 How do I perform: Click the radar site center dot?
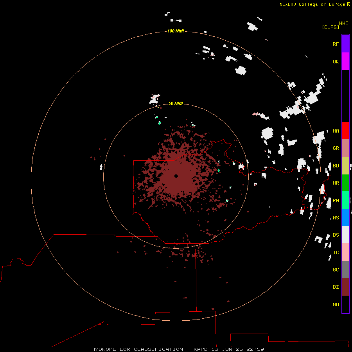tap(176, 176)
